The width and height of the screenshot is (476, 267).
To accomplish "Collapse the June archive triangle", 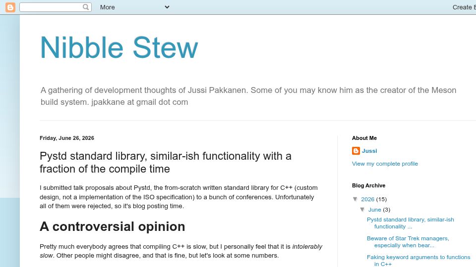I will 362,209.
